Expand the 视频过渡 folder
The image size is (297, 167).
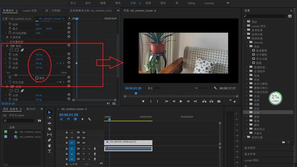click(x=245, y=137)
